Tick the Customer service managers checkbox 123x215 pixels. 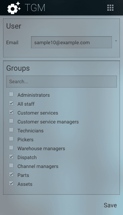(x=11, y=121)
